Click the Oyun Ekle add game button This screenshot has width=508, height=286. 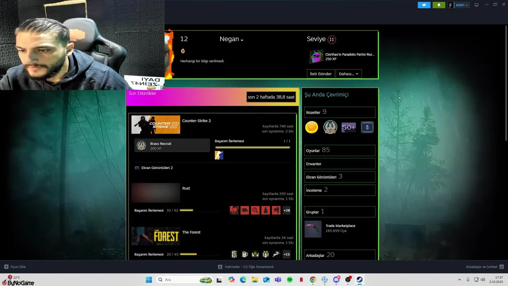click(x=15, y=267)
